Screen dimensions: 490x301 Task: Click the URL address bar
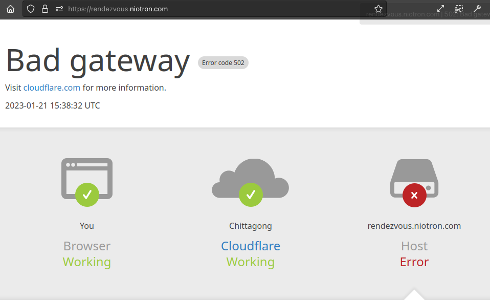[x=205, y=9]
